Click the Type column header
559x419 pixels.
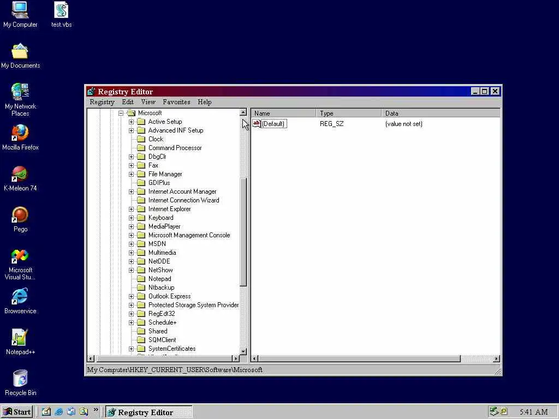tap(349, 113)
